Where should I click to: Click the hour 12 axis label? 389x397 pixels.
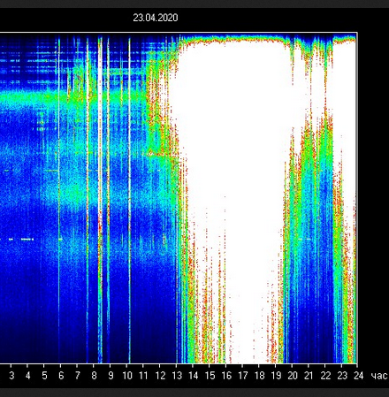tap(160, 376)
